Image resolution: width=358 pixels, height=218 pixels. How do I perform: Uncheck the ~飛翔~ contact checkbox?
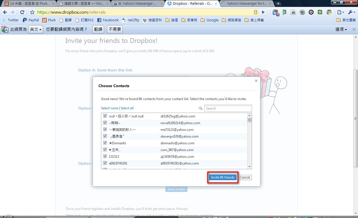105,123
